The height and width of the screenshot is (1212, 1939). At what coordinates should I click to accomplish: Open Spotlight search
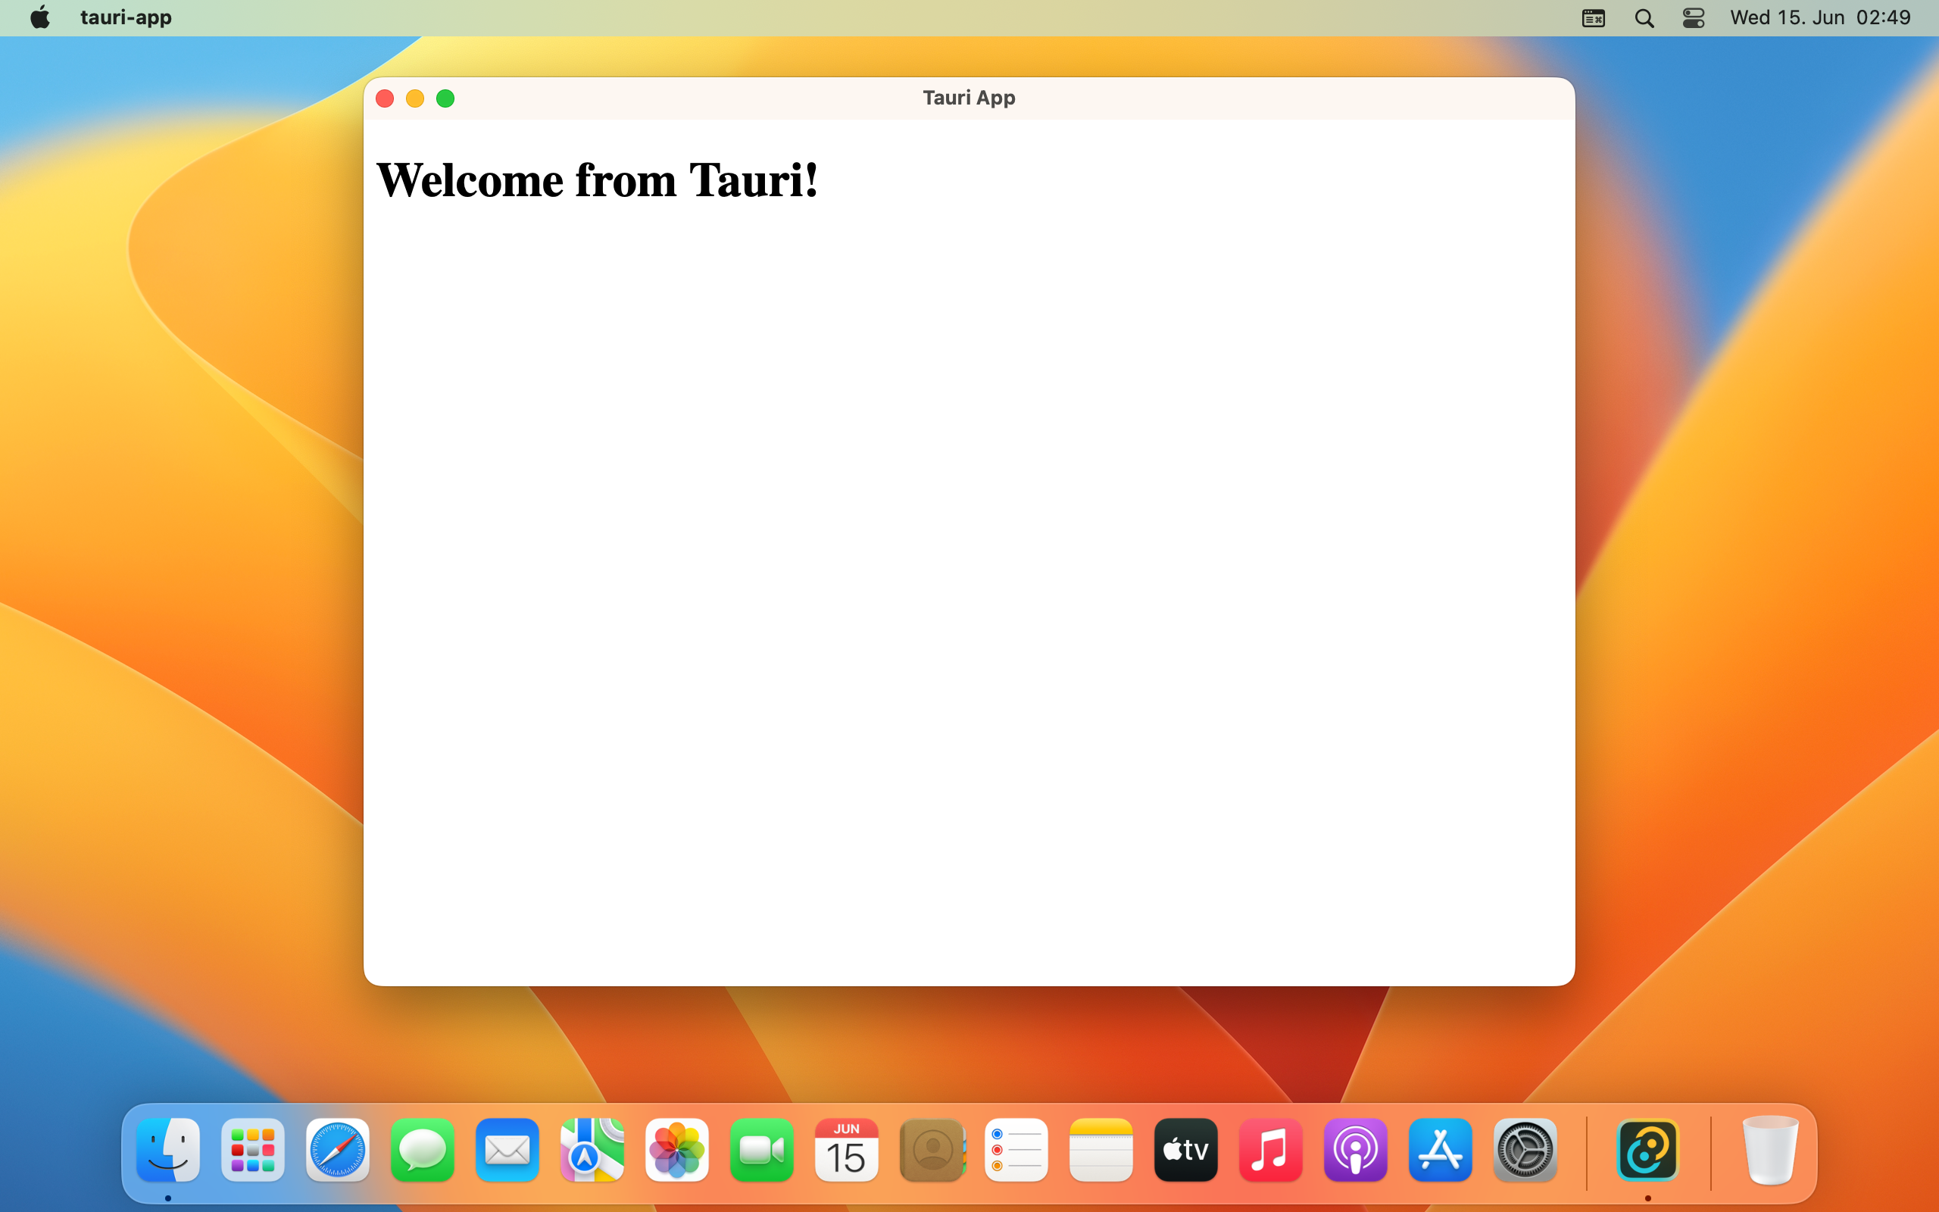point(1643,18)
